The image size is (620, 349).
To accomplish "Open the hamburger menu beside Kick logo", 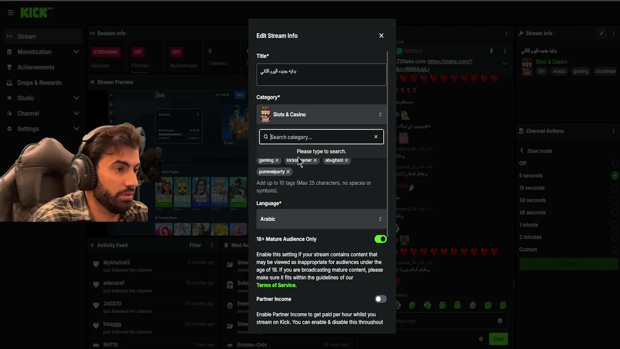I will click(x=11, y=13).
